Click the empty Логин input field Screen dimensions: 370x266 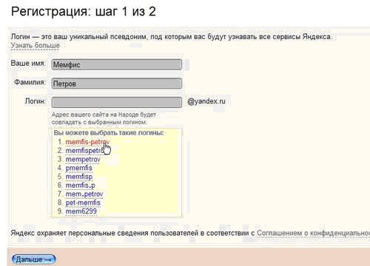tap(117, 102)
